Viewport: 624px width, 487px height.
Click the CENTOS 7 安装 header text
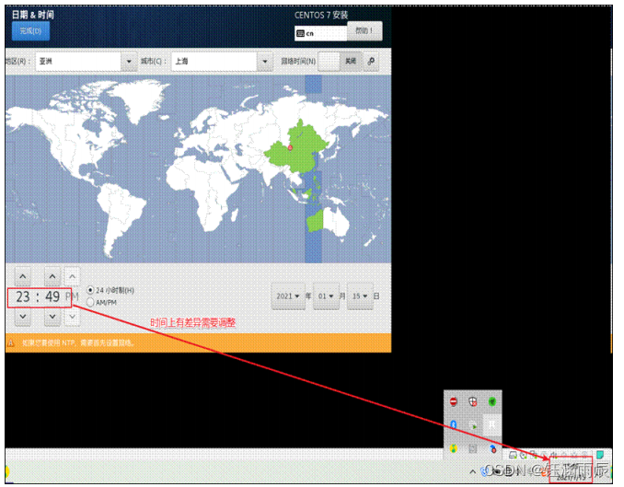[321, 15]
